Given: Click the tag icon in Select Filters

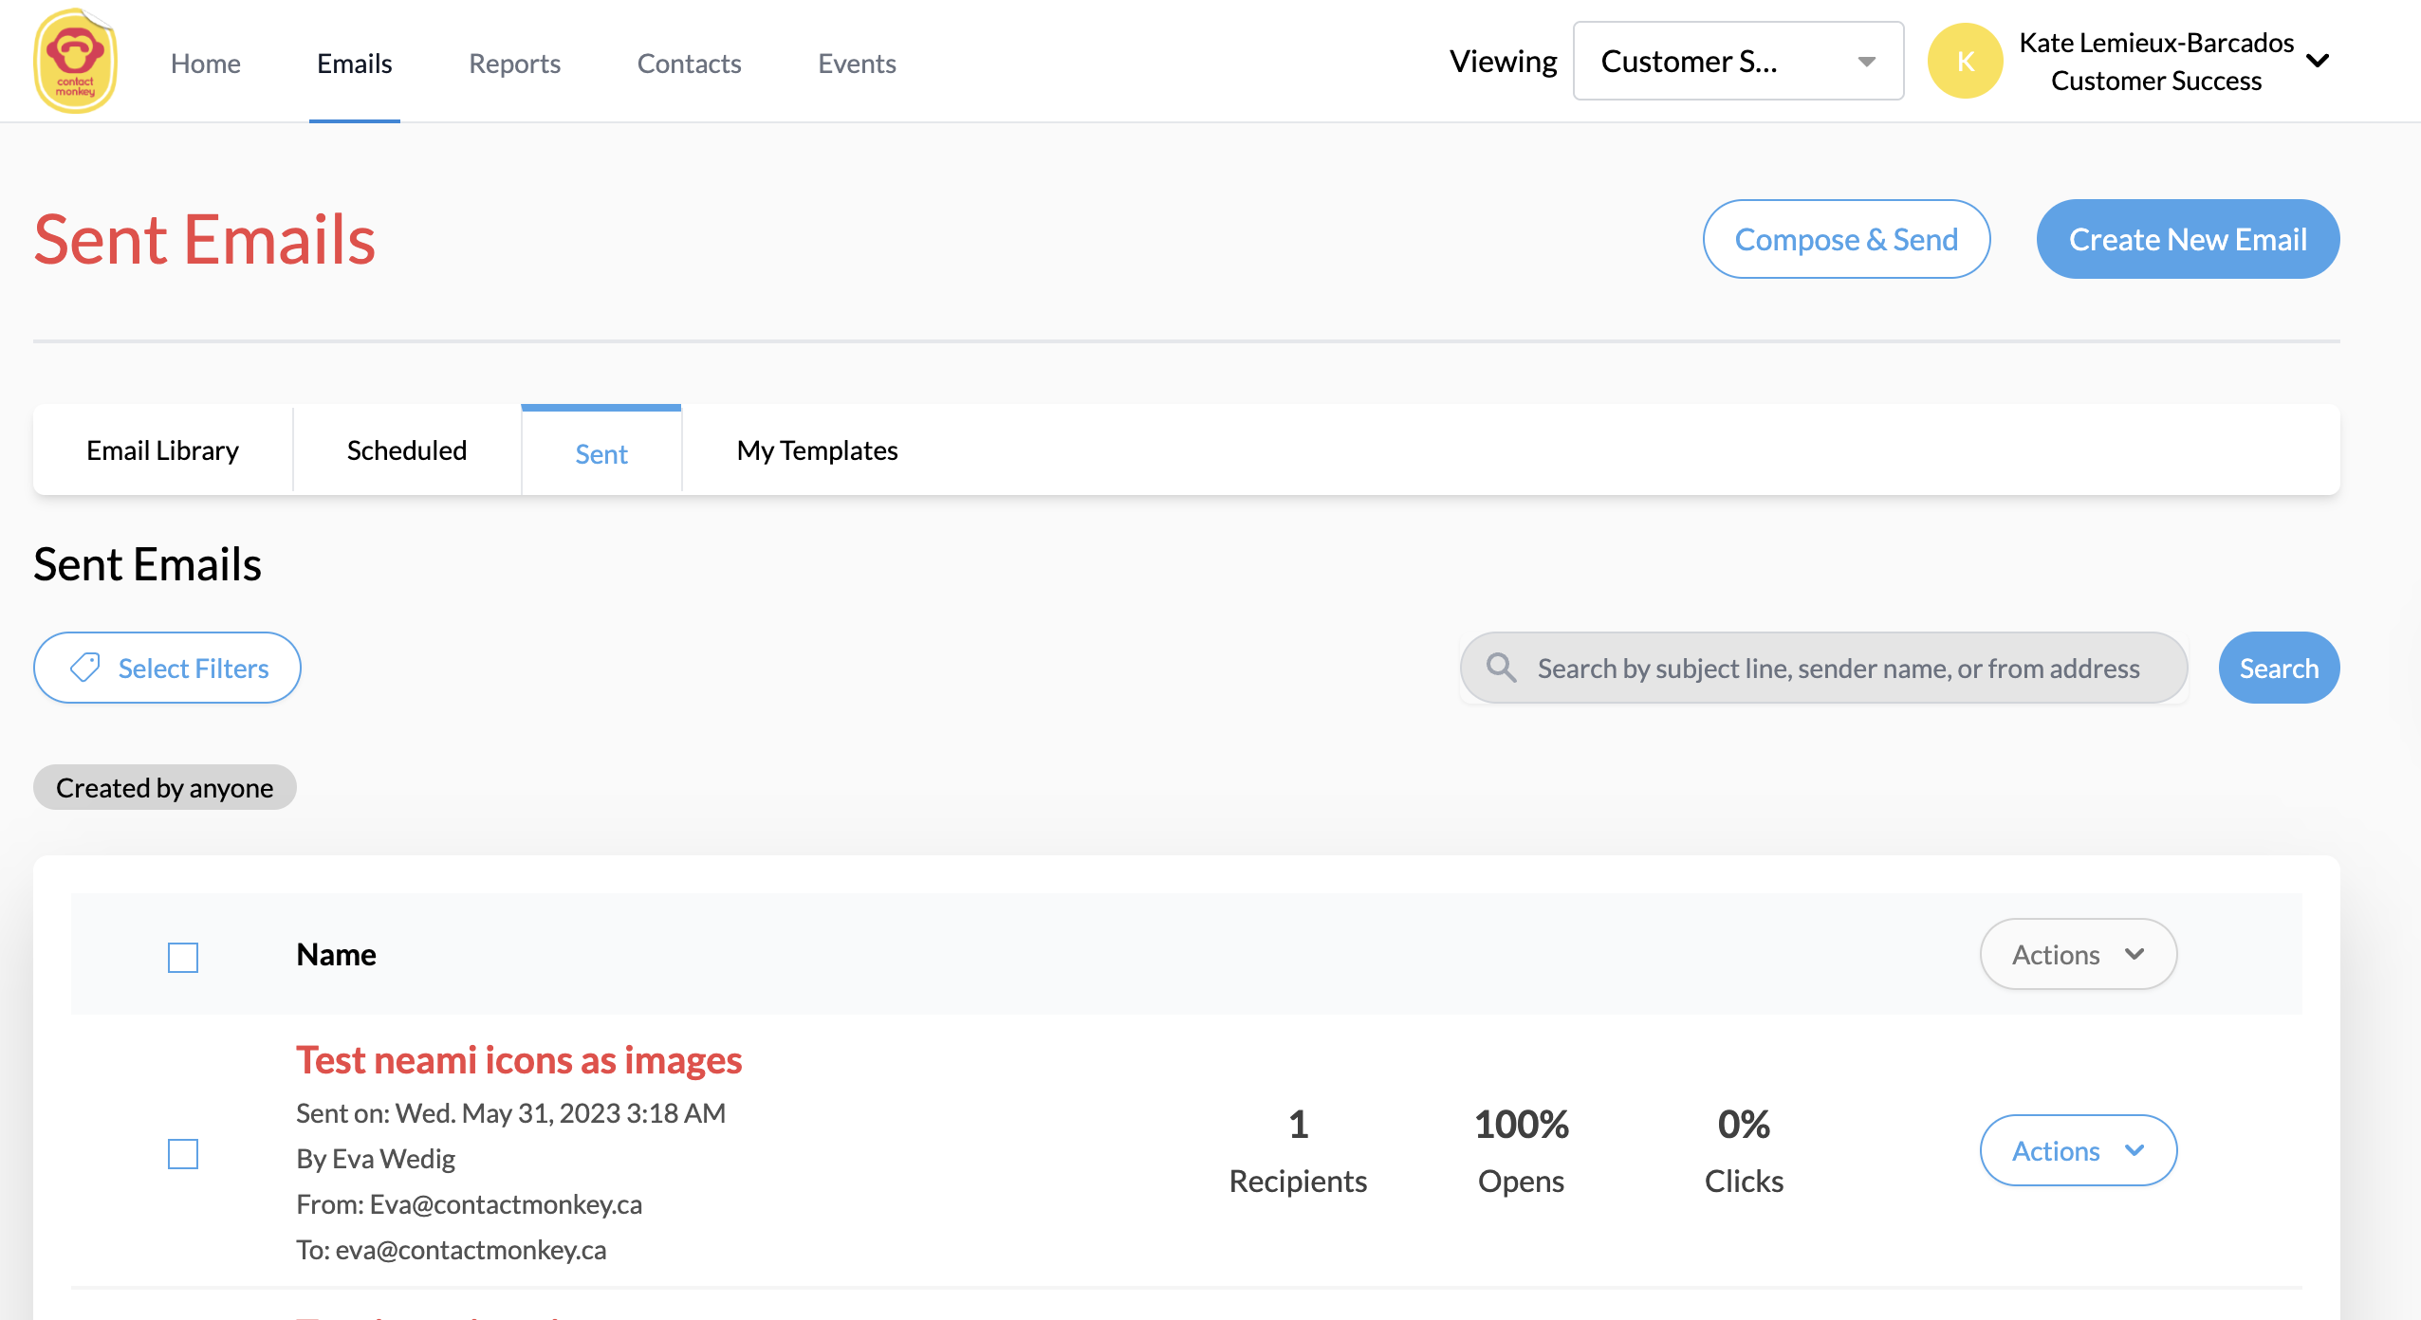Looking at the screenshot, I should 85,668.
